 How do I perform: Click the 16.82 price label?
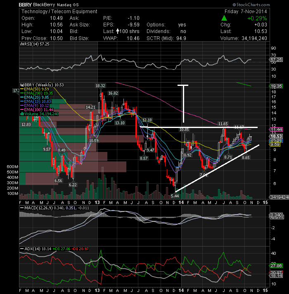pos(113,93)
